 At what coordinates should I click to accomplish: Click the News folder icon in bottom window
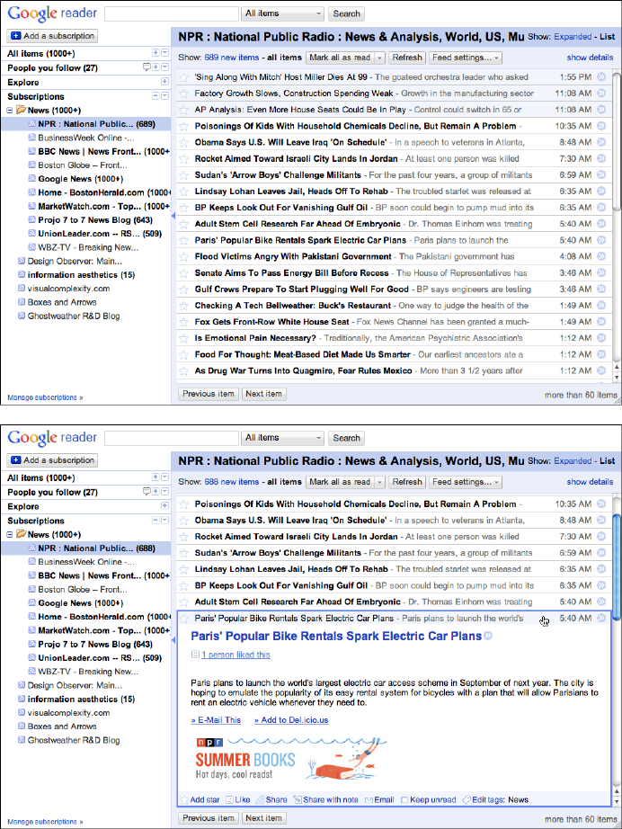point(22,534)
